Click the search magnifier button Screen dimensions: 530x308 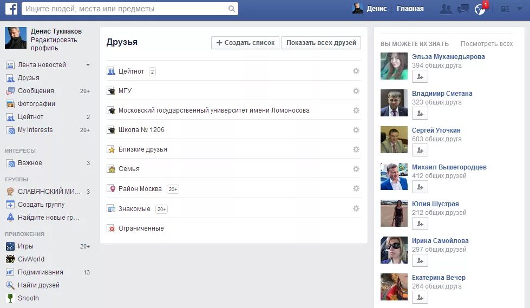pos(232,9)
